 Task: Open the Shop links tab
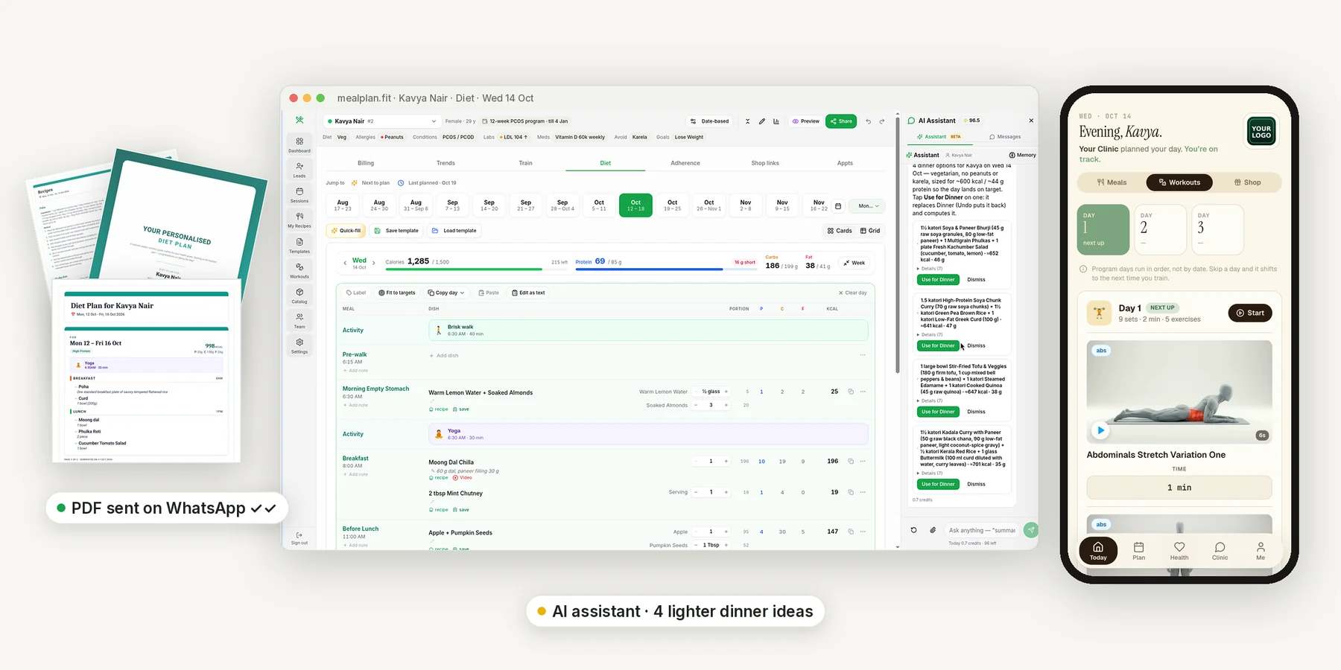[x=765, y=163]
